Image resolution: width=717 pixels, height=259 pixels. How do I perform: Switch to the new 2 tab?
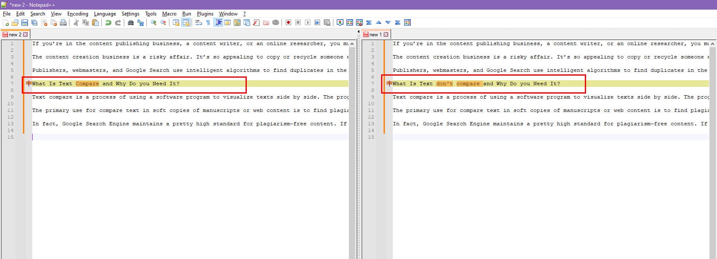point(15,34)
